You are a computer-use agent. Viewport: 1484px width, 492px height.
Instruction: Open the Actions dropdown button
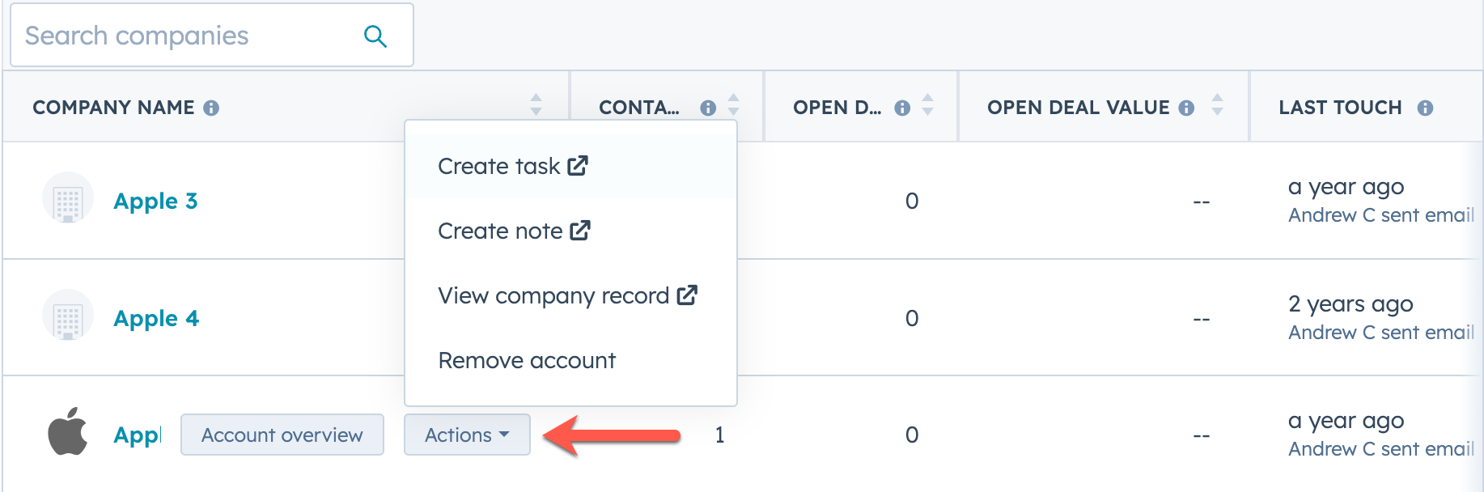pyautogui.click(x=467, y=435)
